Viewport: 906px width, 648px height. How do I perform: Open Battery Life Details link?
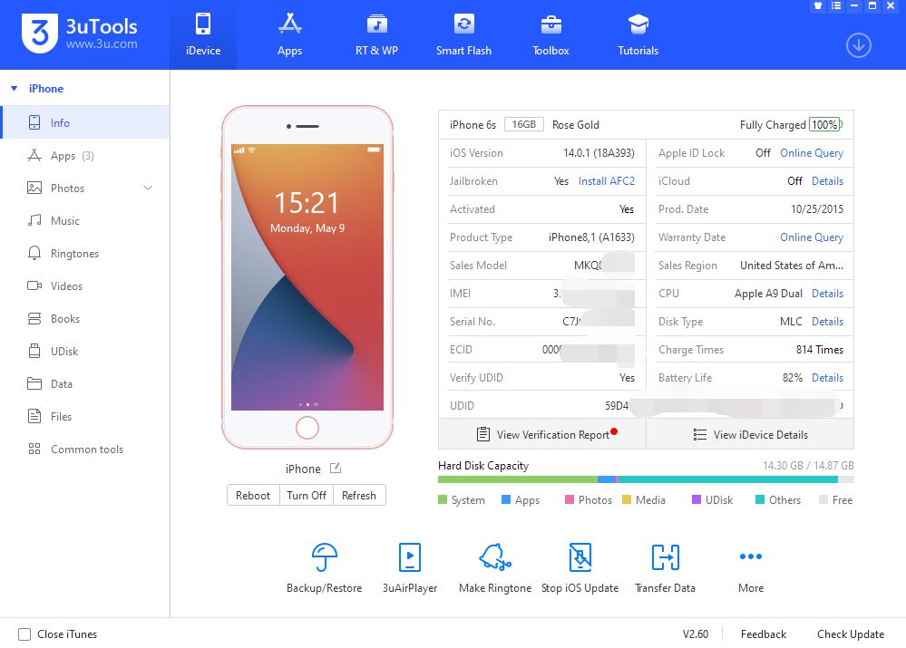827,378
